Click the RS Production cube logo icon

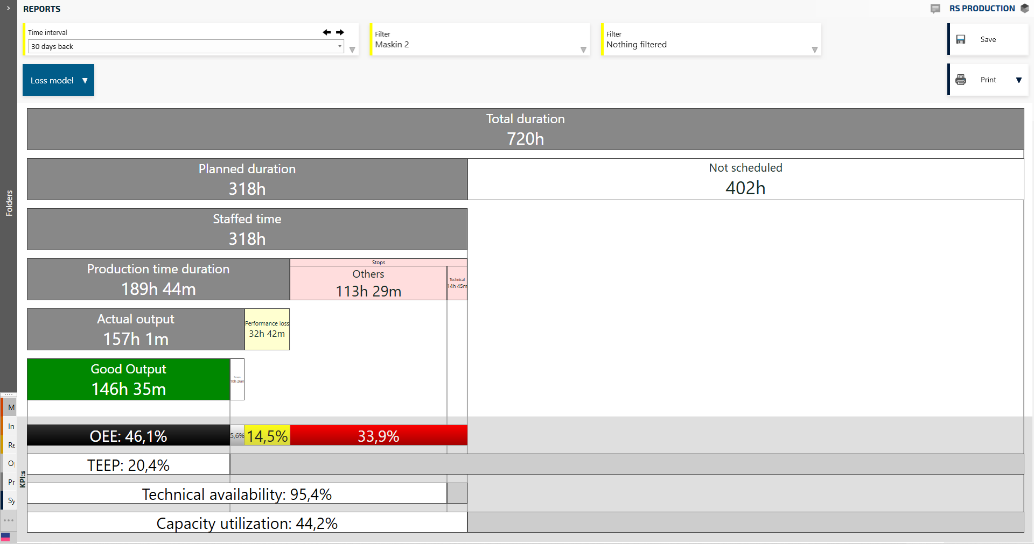[1025, 9]
